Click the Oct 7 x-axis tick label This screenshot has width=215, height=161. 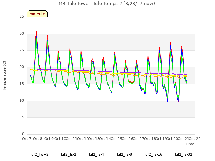(x=27, y=139)
